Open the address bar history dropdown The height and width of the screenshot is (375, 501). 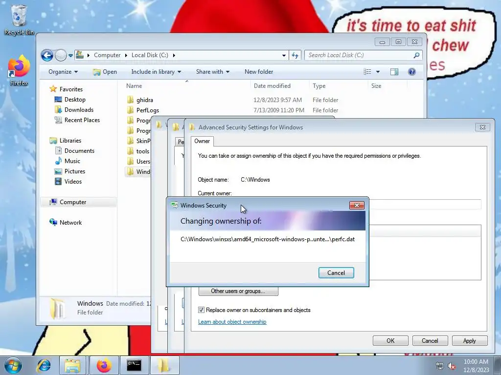(x=284, y=56)
